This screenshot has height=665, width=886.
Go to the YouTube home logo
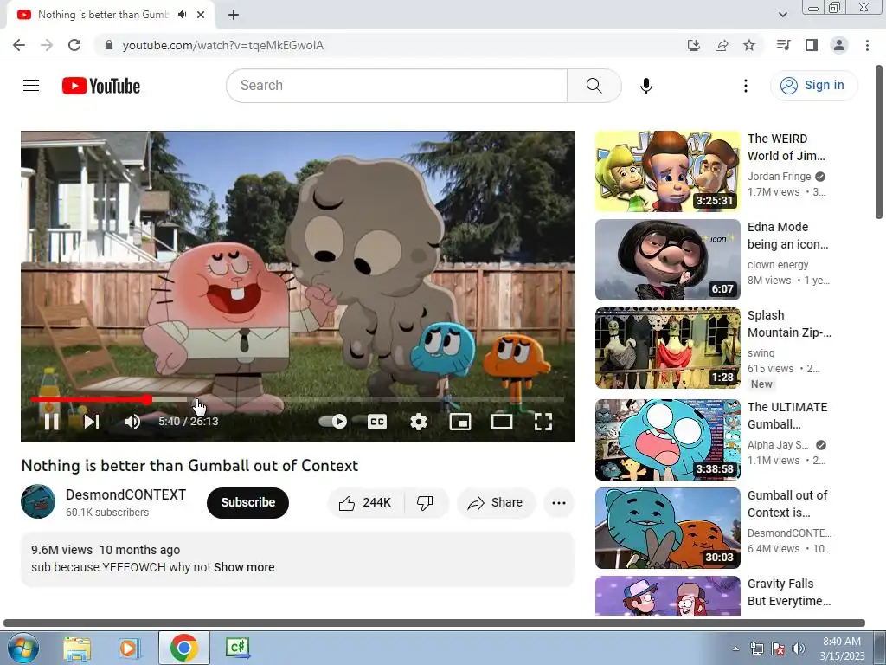(101, 86)
